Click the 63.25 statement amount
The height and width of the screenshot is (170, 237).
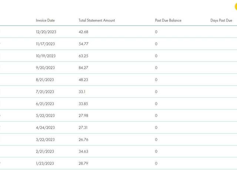point(83,56)
